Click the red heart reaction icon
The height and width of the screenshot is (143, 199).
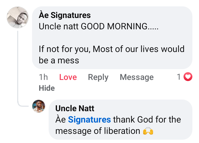coord(188,77)
